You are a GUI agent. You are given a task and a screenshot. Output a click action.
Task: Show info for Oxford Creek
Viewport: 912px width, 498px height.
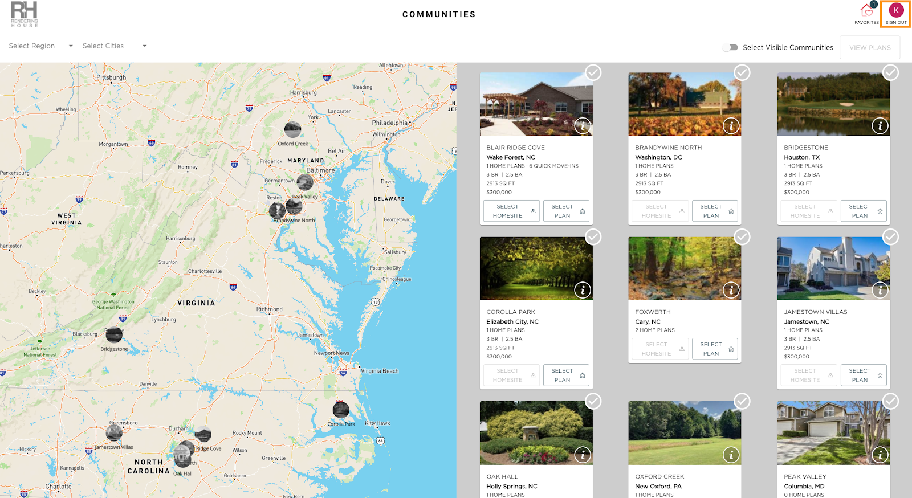[731, 455]
